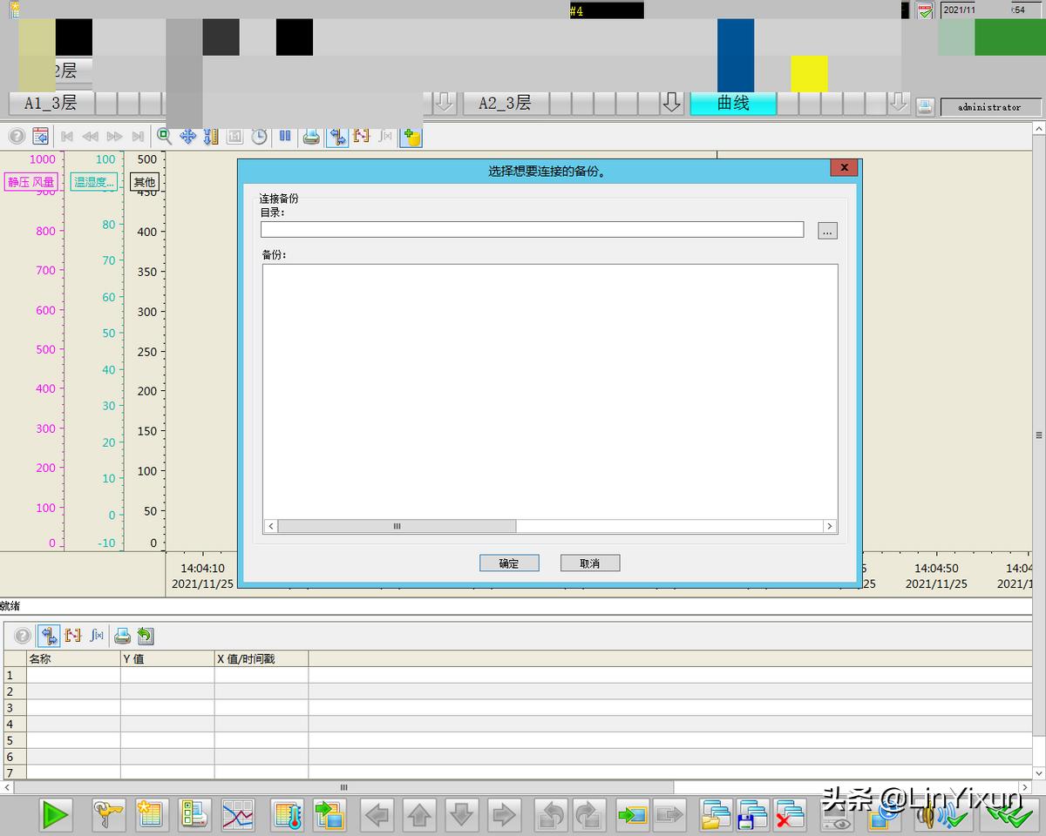
Task: Switch to the A1_3层 tab
Action: tap(51, 103)
